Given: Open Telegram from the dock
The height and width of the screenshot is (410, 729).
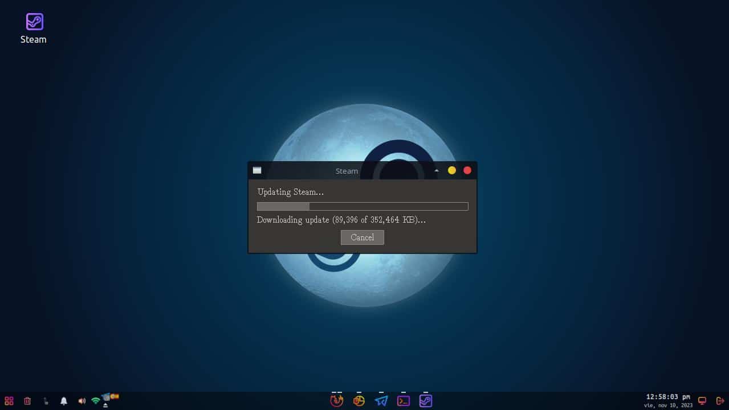Looking at the screenshot, I should tap(381, 401).
